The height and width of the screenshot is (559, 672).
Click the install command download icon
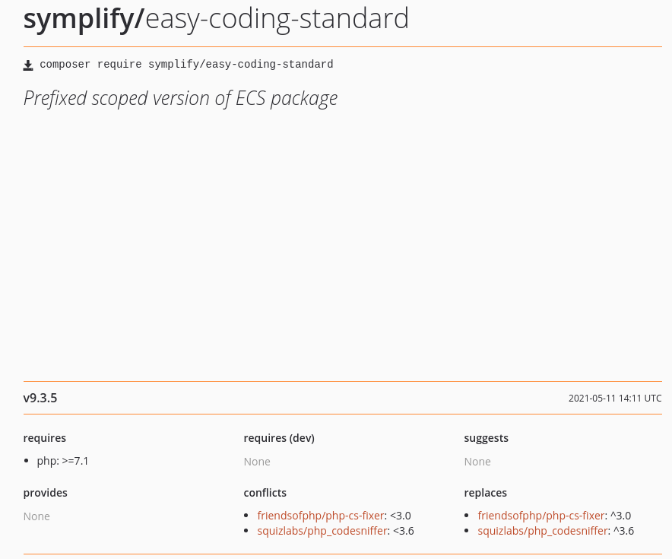28,65
